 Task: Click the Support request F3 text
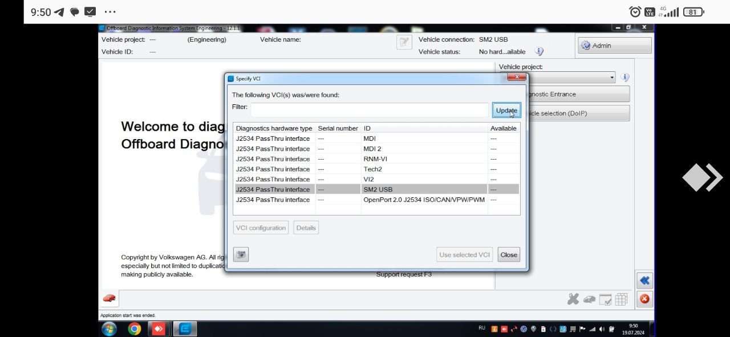(x=404, y=274)
